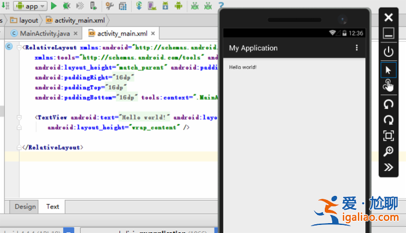Screen dimensions: 406x233
Task: Switch to the Design editor tab
Action: tap(25, 206)
